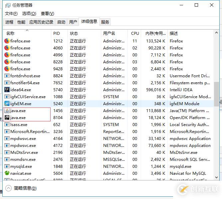The image size is (222, 199).
Task: Sort by the 名称 column header
Action: coord(27,33)
